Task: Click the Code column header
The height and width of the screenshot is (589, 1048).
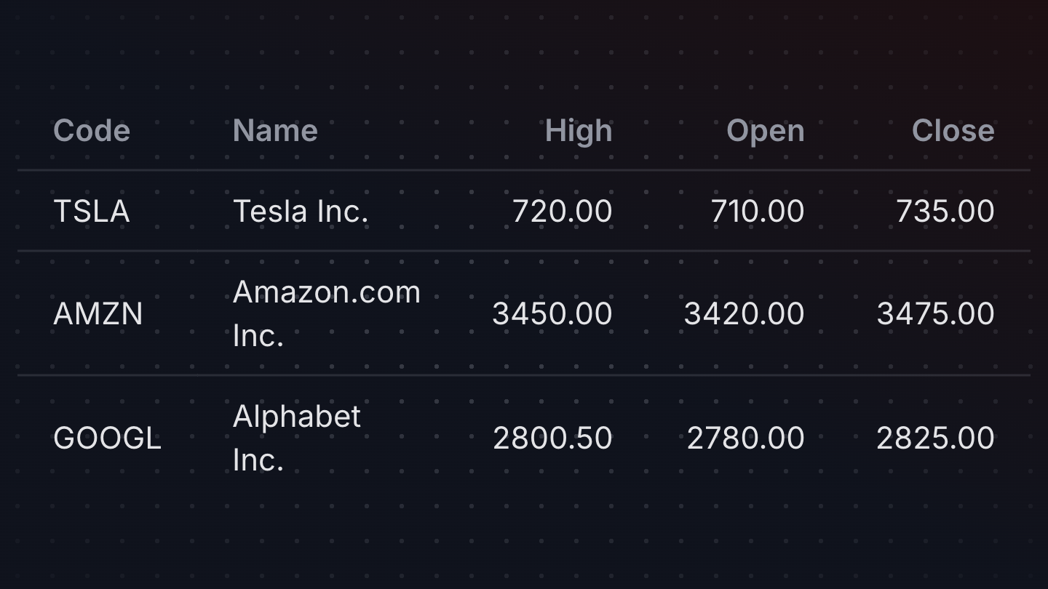Action: pos(92,131)
